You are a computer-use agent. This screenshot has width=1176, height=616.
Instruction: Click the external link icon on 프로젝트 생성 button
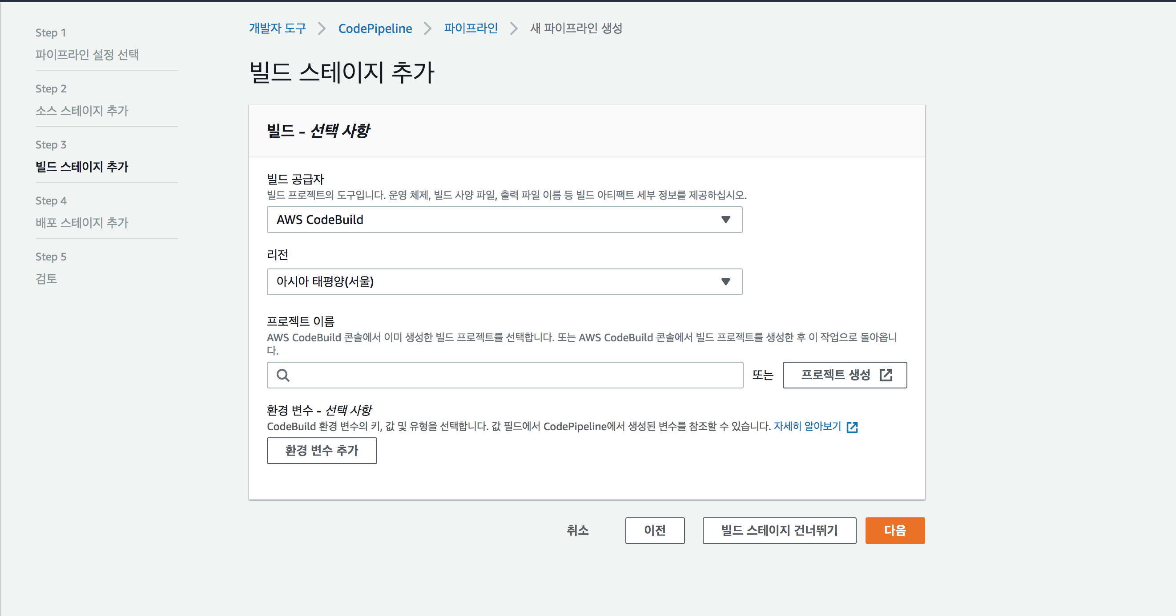point(886,375)
